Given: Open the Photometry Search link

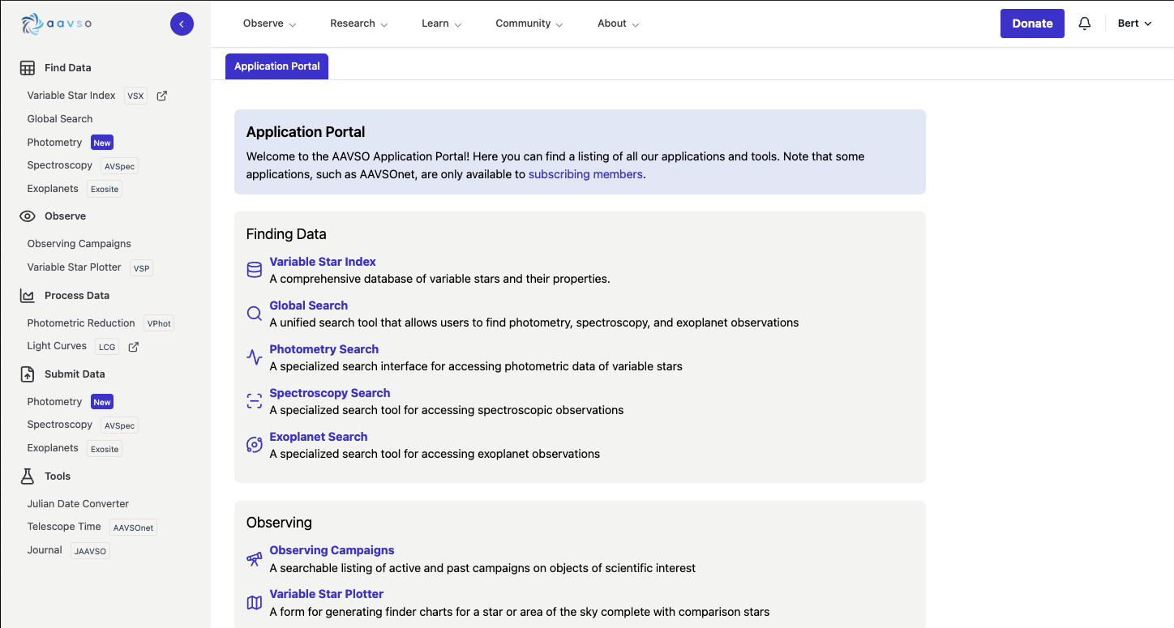Looking at the screenshot, I should (324, 349).
